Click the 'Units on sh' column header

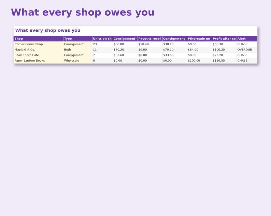102,38
